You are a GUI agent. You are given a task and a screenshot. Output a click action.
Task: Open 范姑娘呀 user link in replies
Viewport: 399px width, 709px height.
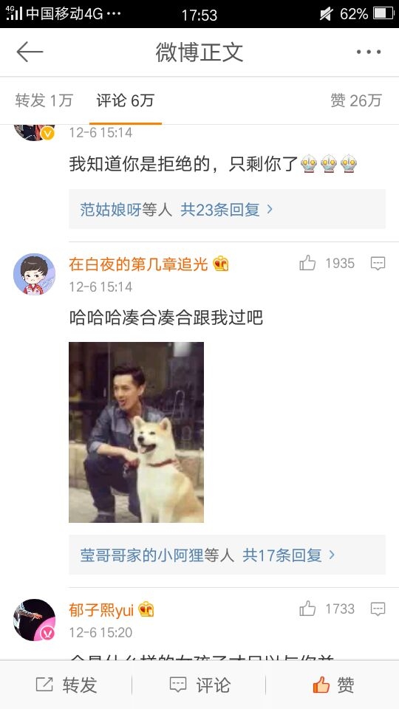coord(111,209)
